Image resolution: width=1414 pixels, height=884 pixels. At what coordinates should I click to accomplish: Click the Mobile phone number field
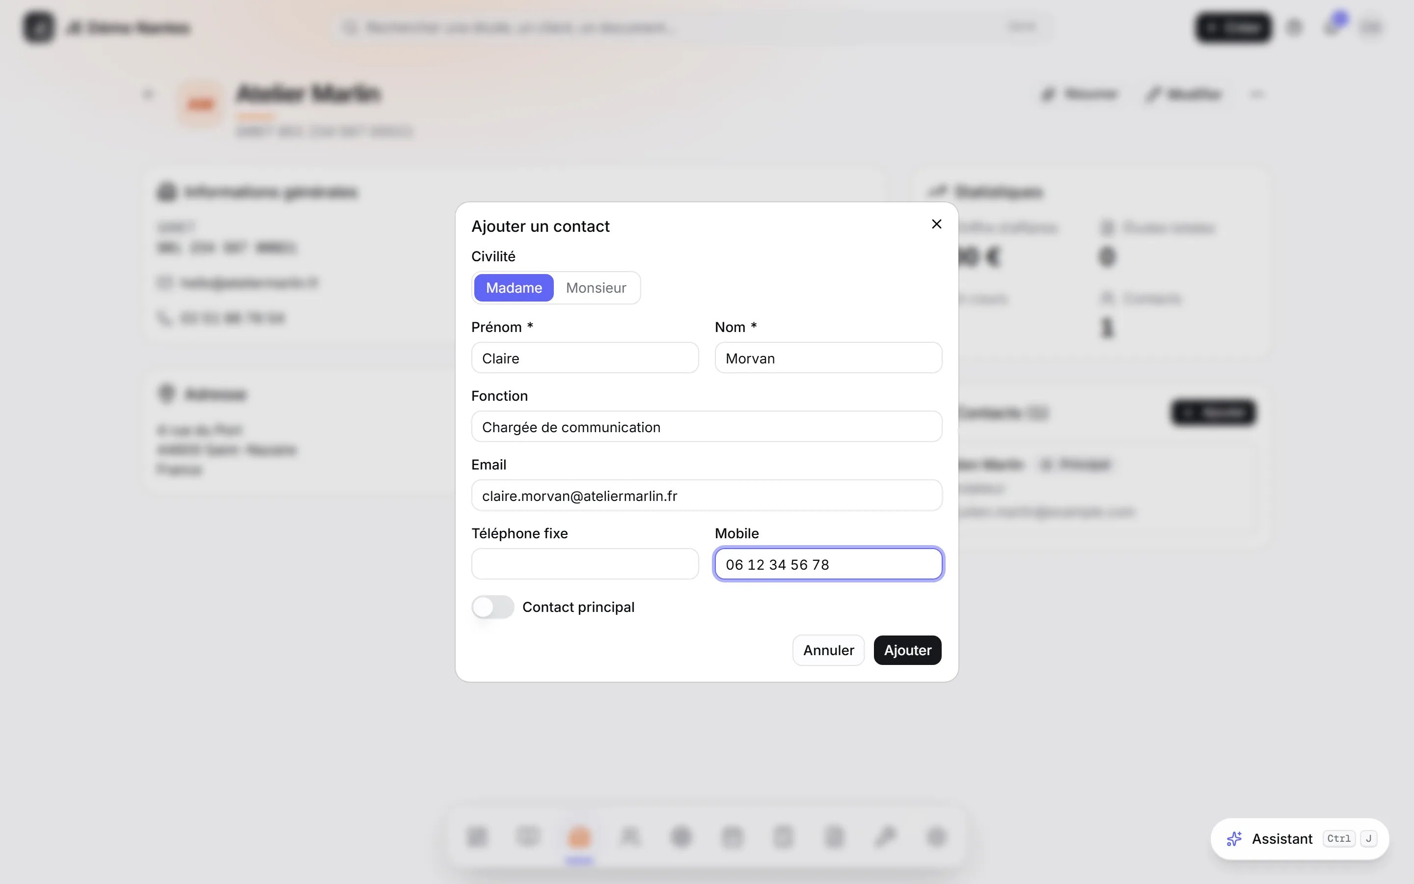coord(828,564)
